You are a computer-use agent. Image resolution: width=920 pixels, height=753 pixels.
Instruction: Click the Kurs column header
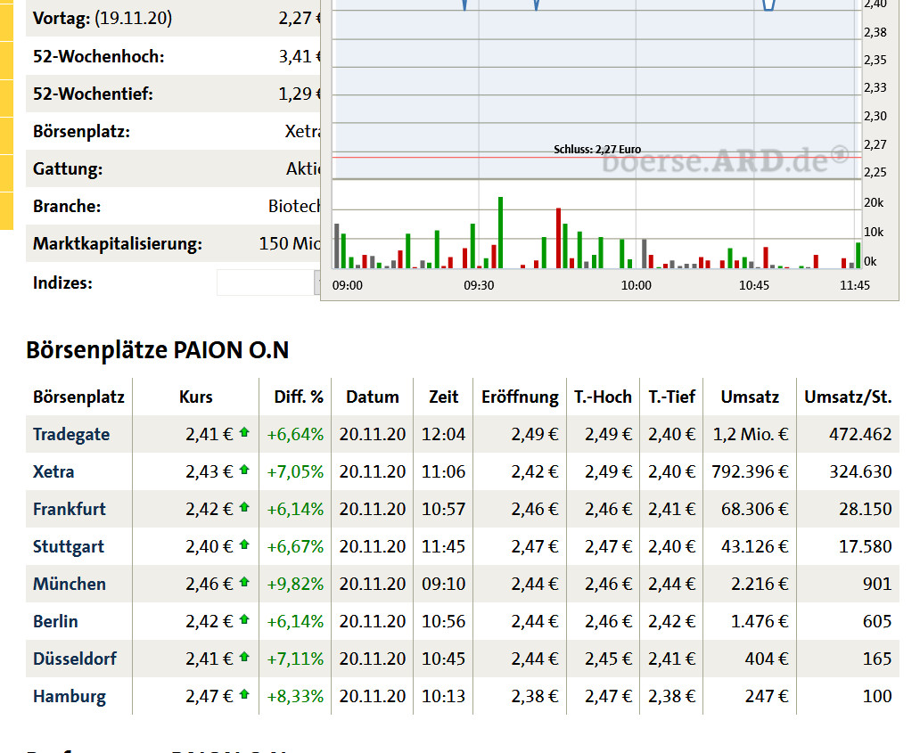[x=195, y=397]
